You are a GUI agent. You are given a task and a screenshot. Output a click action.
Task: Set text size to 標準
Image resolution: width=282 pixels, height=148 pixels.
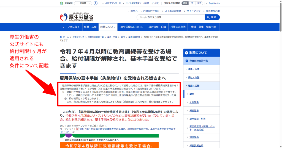185,3
